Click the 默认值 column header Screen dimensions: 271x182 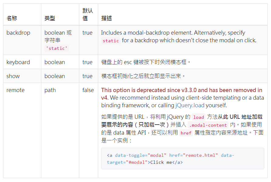coord(87,14)
